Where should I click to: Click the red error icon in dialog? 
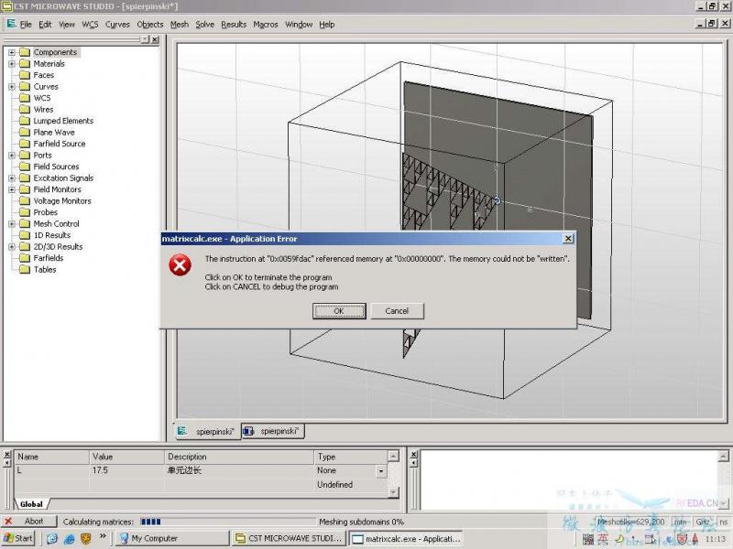click(x=180, y=265)
